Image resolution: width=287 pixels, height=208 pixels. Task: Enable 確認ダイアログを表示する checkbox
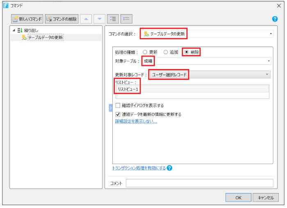click(x=118, y=105)
